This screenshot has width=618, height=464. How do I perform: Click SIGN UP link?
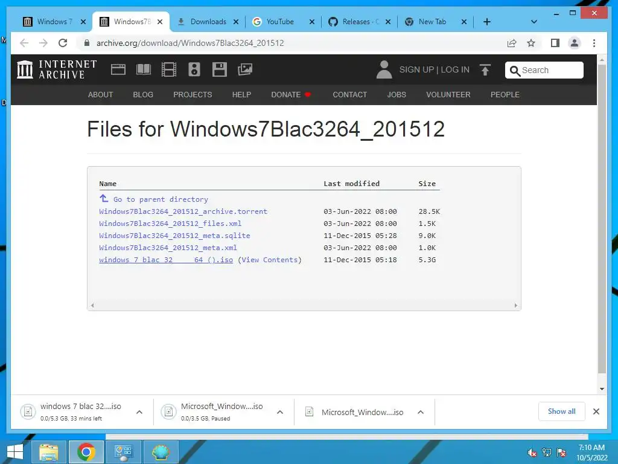(x=416, y=70)
